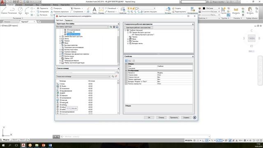The height and width of the screenshot is (148, 263).
Task: Click the search magnifier next to command filter field
Action: [118, 72]
